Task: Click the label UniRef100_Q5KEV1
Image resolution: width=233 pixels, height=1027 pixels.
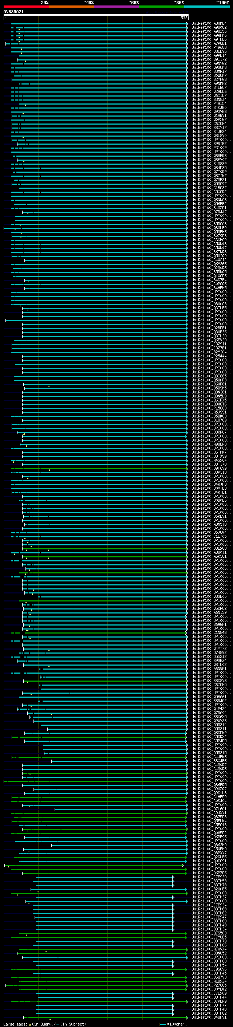Action: click(209, 516)
